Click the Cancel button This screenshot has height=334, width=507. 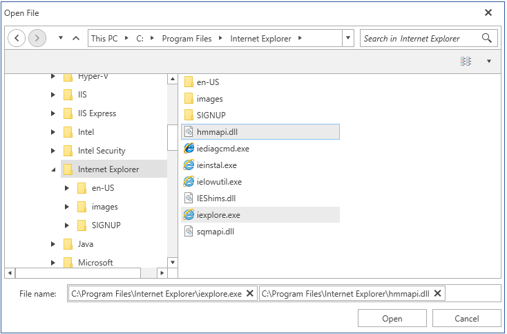(x=466, y=319)
